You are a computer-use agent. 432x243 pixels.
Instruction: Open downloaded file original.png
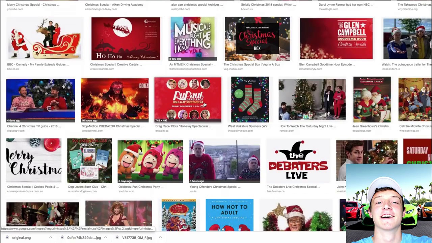click(x=21, y=238)
